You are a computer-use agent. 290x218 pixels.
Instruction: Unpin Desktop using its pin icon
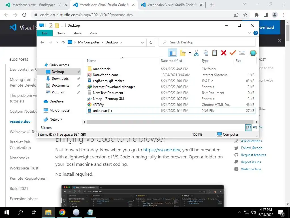coord(79,72)
